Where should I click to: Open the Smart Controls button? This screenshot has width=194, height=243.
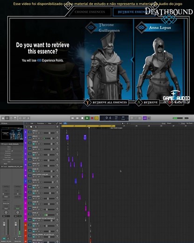[20, 118]
